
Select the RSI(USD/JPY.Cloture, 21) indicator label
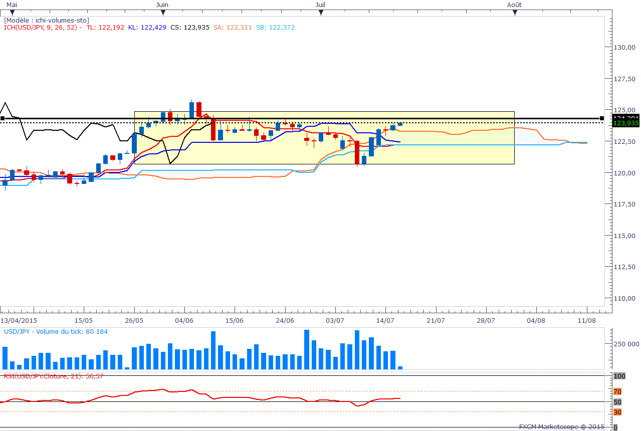53,376
